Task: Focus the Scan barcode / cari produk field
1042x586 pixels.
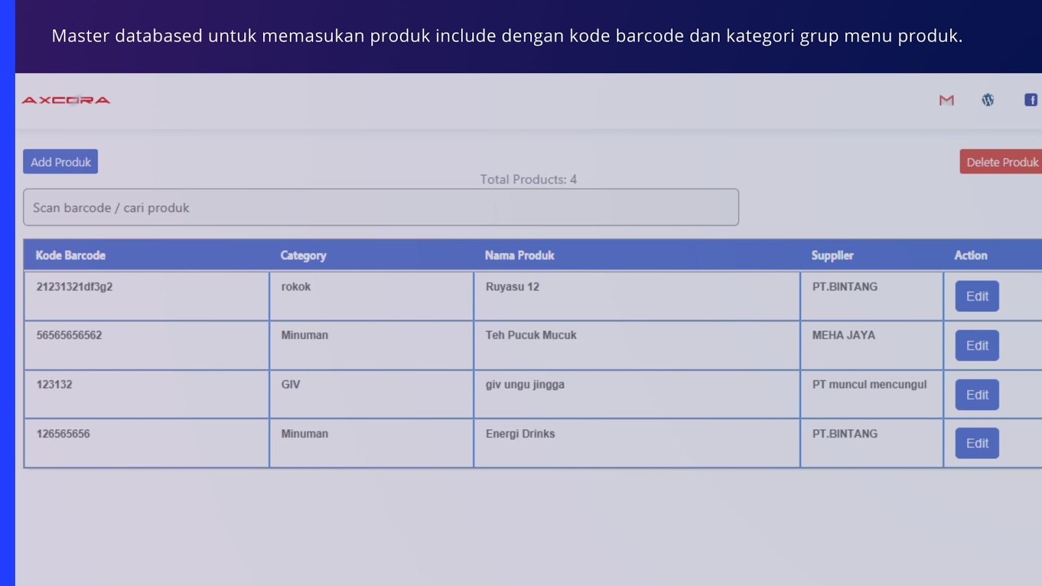Action: tap(381, 207)
